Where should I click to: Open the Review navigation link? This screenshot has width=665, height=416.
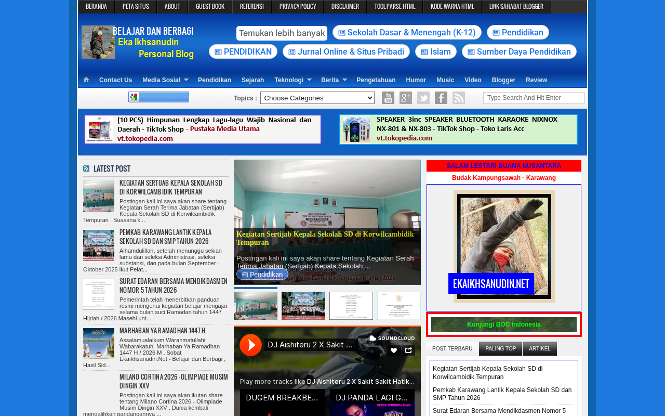(x=536, y=80)
